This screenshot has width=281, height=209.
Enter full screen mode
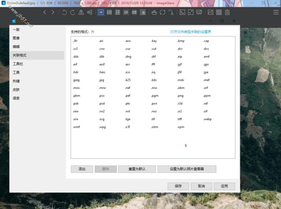coord(191,12)
